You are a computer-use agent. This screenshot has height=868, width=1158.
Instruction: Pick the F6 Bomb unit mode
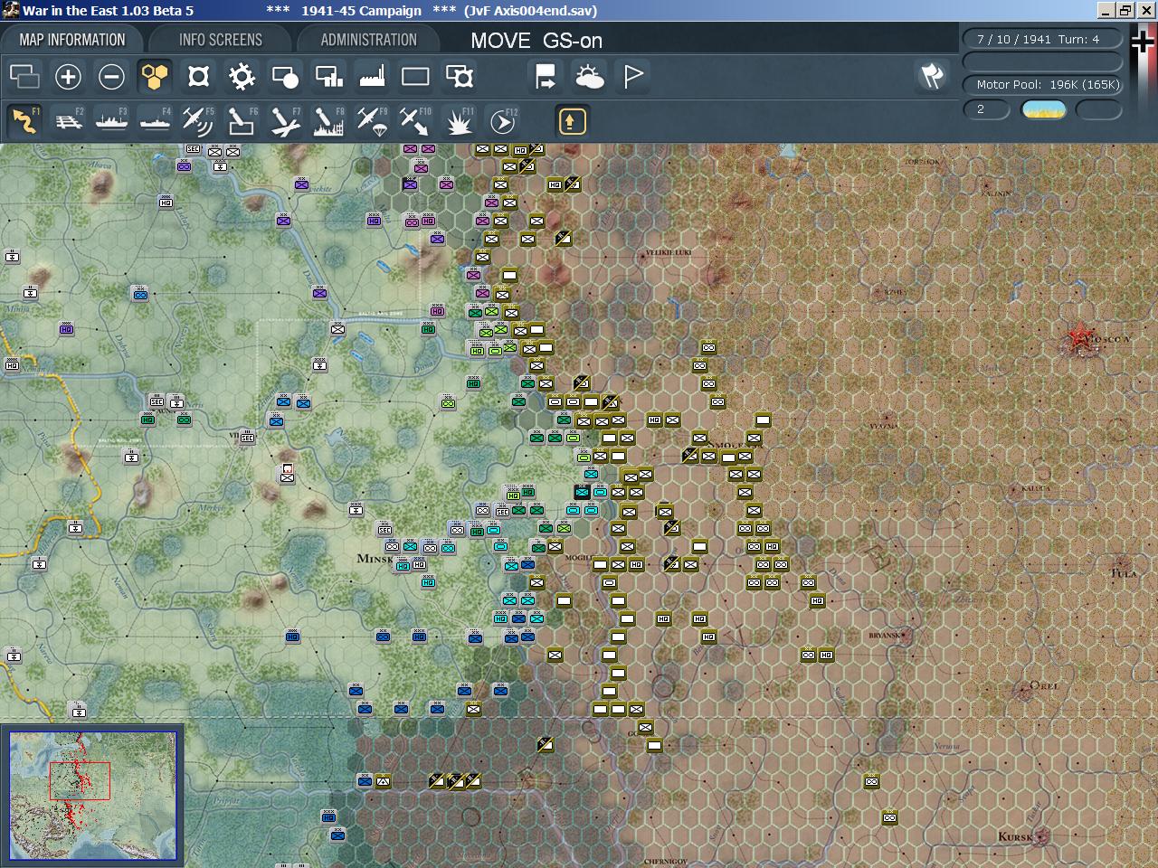tap(242, 120)
